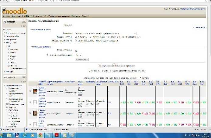Image resolution: width=211 pixels, height=138 pixels.
Task: Open Adobe Reader from the taskbar
Action: [x=56, y=135]
